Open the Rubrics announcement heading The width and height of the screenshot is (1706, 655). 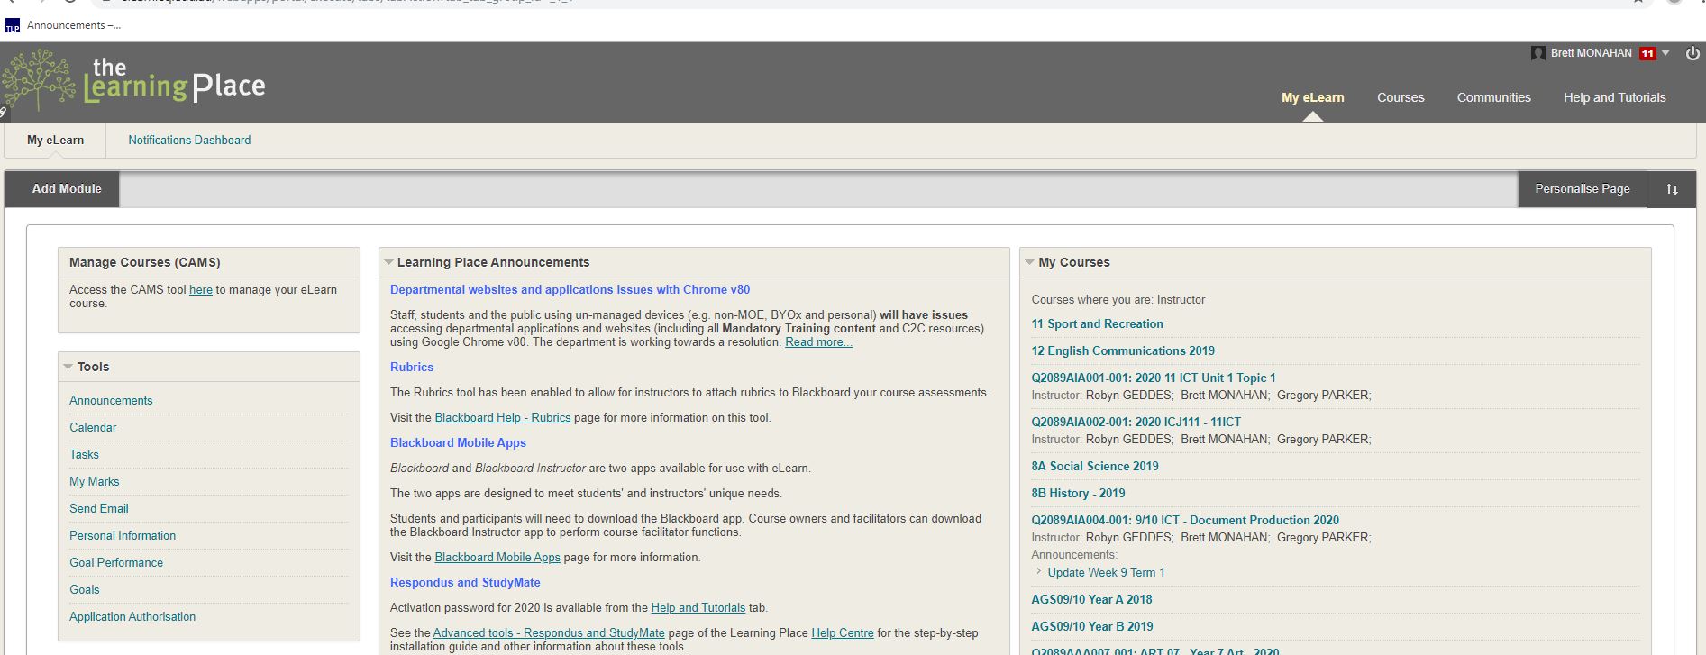point(412,368)
